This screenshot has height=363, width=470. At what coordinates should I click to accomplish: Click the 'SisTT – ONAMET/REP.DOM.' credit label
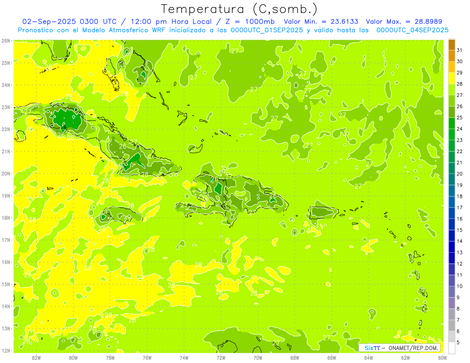399,348
